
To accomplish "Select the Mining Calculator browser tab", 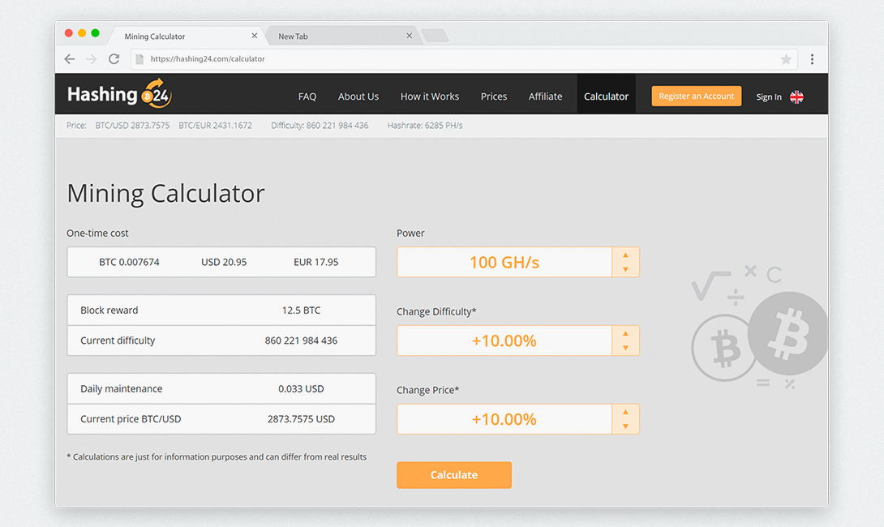I will [186, 36].
